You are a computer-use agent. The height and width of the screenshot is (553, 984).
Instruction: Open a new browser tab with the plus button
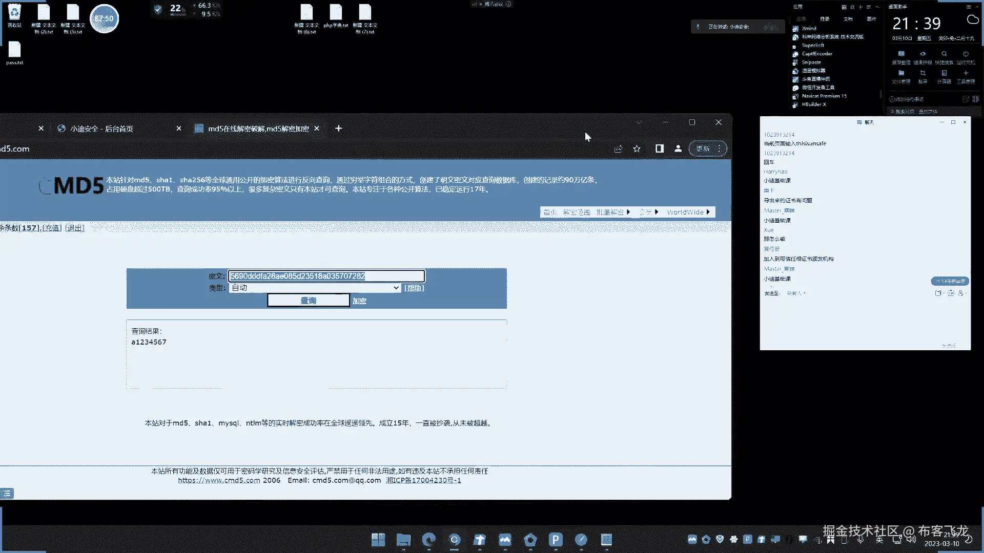click(x=338, y=129)
